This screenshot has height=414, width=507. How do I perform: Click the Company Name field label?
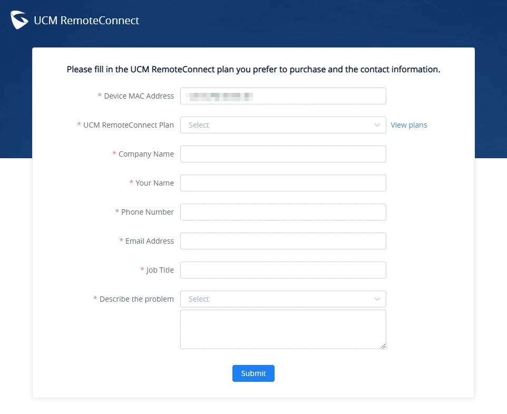(x=146, y=154)
